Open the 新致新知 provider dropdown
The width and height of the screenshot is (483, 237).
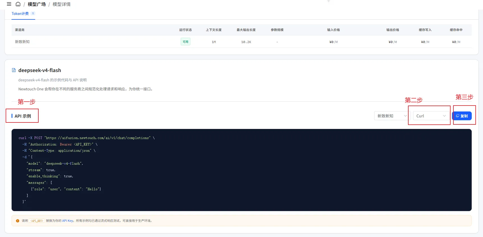392,116
